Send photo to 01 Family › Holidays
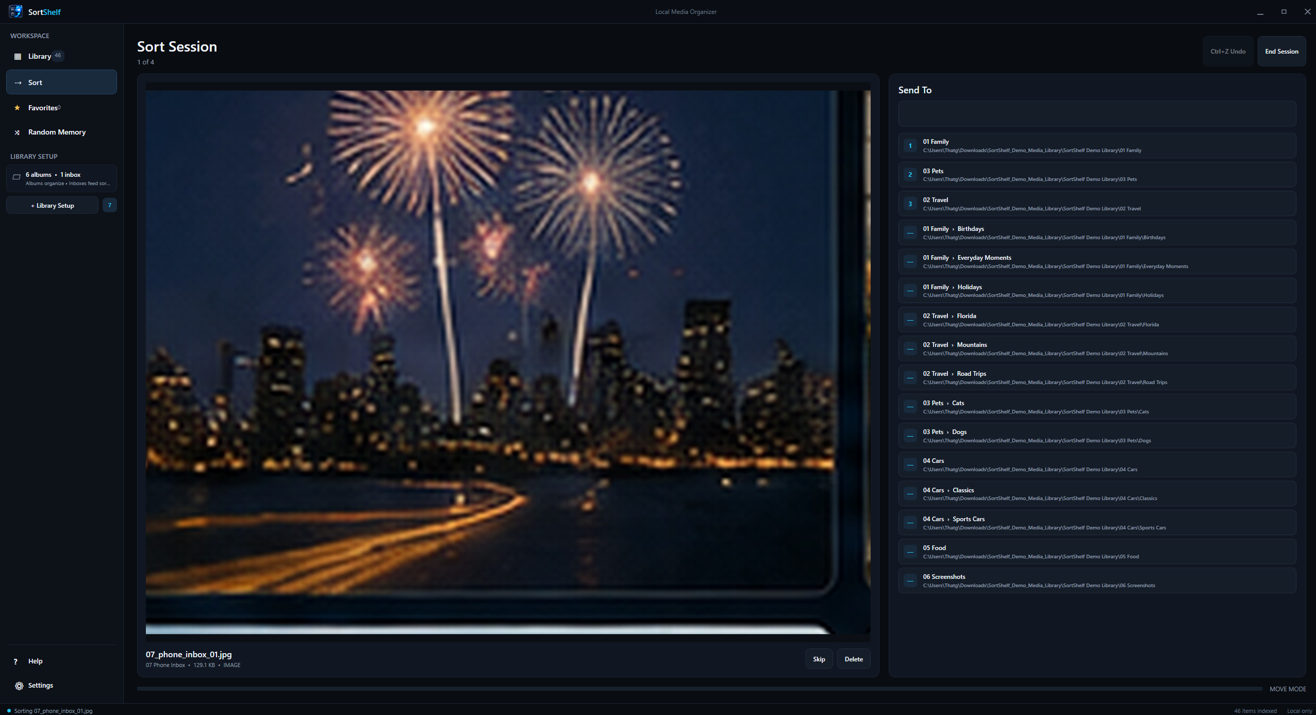This screenshot has width=1316, height=715. pos(1097,291)
